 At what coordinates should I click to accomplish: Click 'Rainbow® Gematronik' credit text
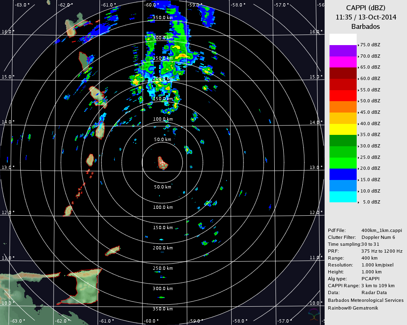[353, 308]
